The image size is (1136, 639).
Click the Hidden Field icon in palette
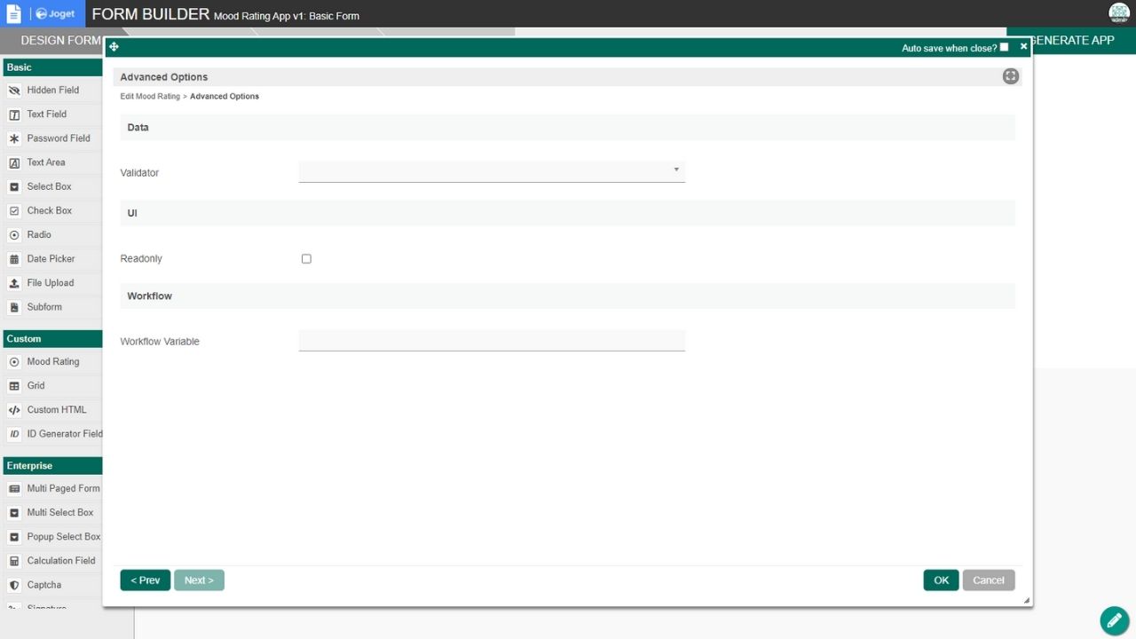click(14, 91)
